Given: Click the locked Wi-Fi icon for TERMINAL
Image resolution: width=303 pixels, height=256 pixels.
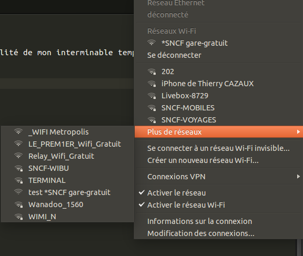Looking at the screenshot, I should coord(19,180).
